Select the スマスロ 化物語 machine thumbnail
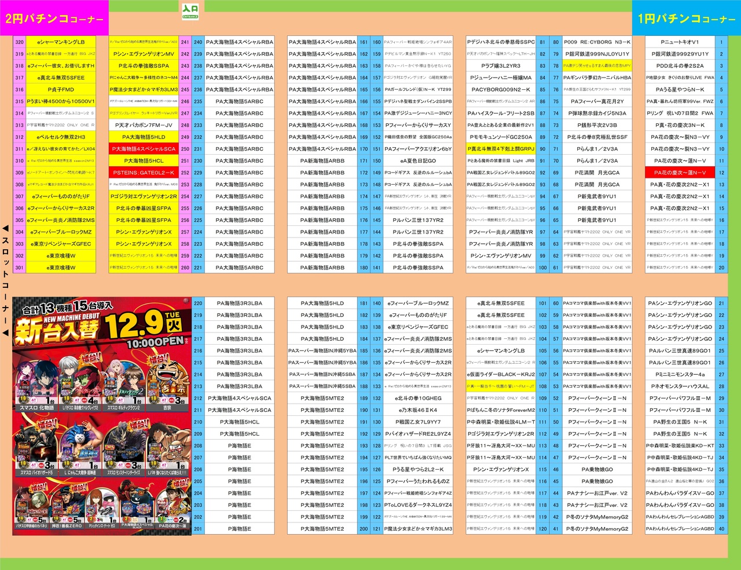 tap(36, 383)
